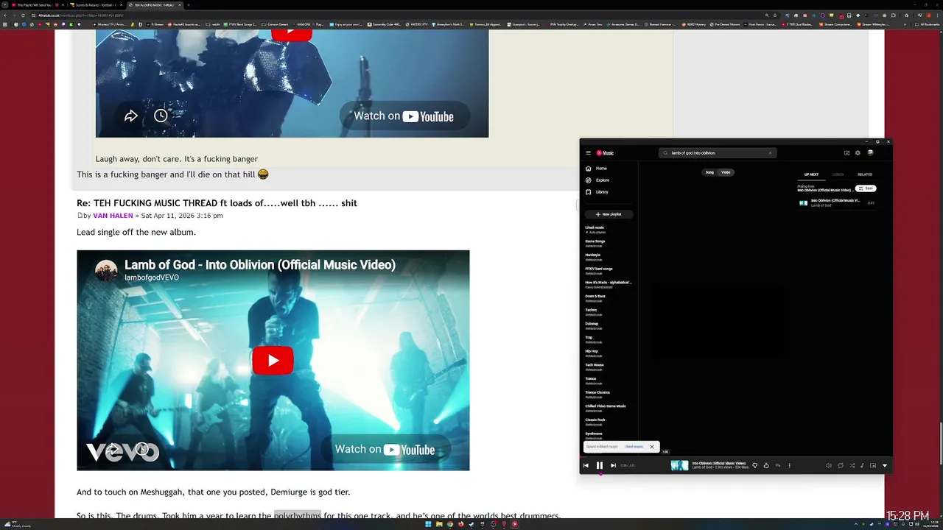Image resolution: width=943 pixels, height=530 pixels.
Task: Dislike the current song
Action: pos(754,465)
